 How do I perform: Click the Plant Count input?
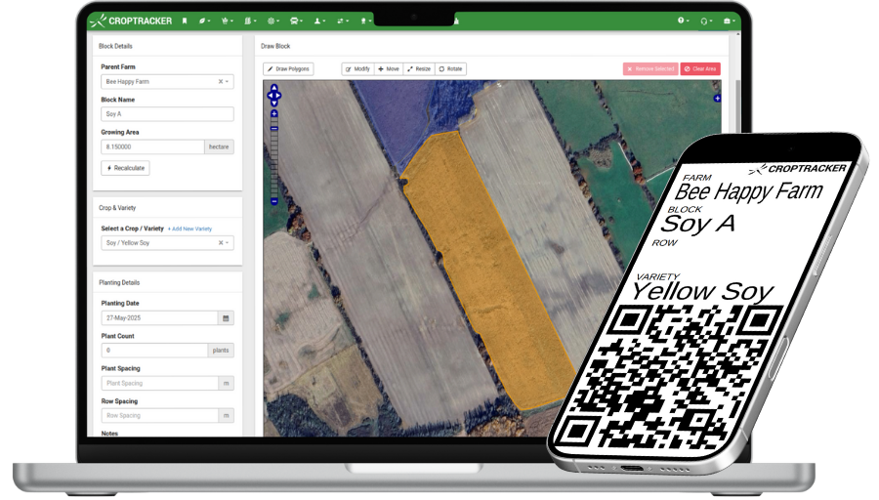click(154, 351)
